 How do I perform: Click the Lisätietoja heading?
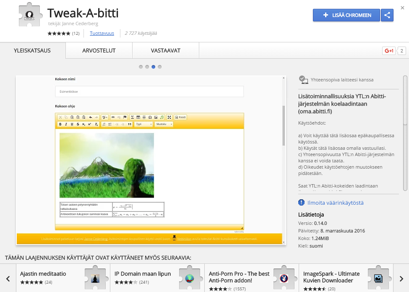pos(311,214)
